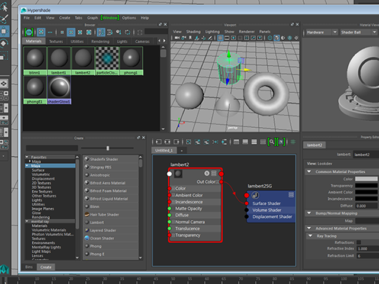Viewport: 379px width, 284px height.
Task: Select large swatch size in Browser
Action: [80, 32]
